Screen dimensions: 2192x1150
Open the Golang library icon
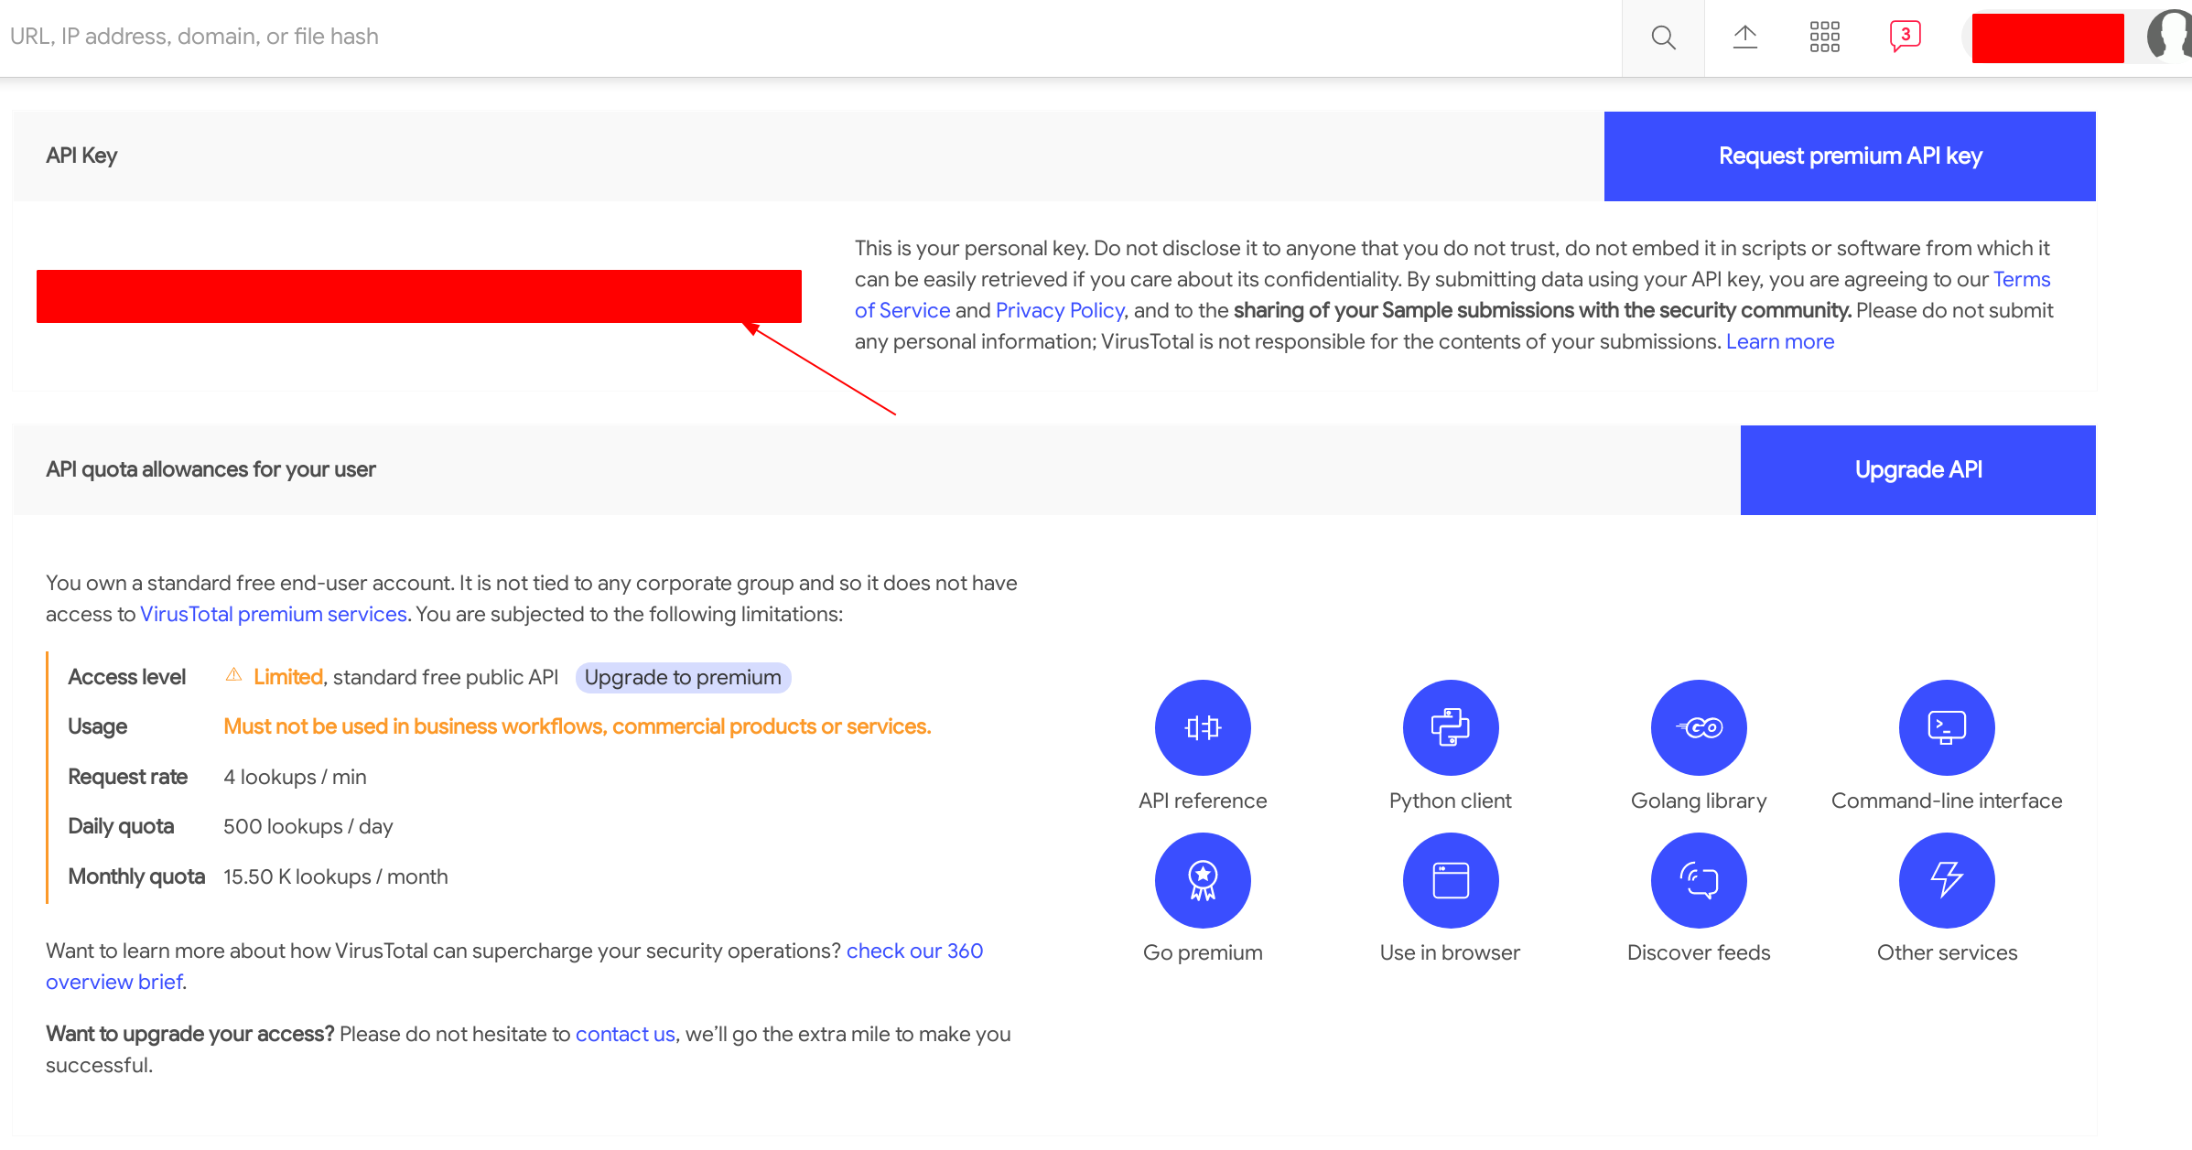click(x=1699, y=727)
